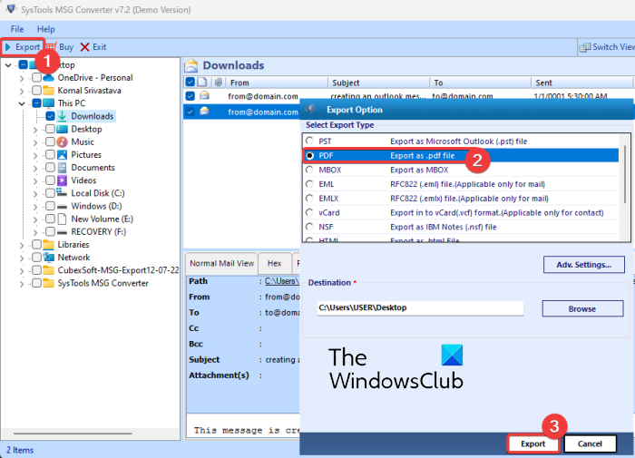Select the vCard export radio button
This screenshot has height=458, width=635.
pos(310,212)
